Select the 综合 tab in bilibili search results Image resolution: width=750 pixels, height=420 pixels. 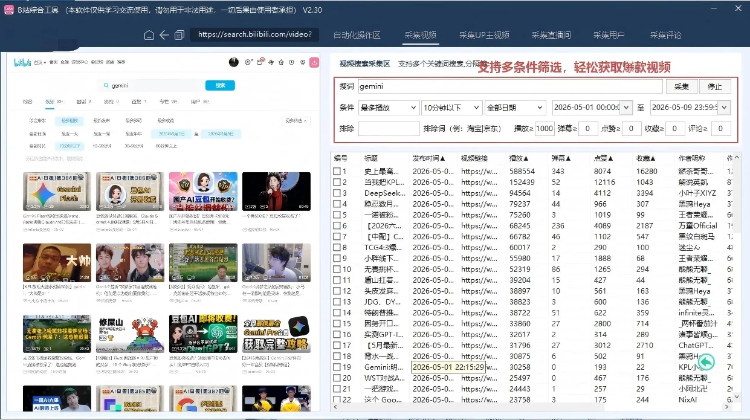click(28, 102)
